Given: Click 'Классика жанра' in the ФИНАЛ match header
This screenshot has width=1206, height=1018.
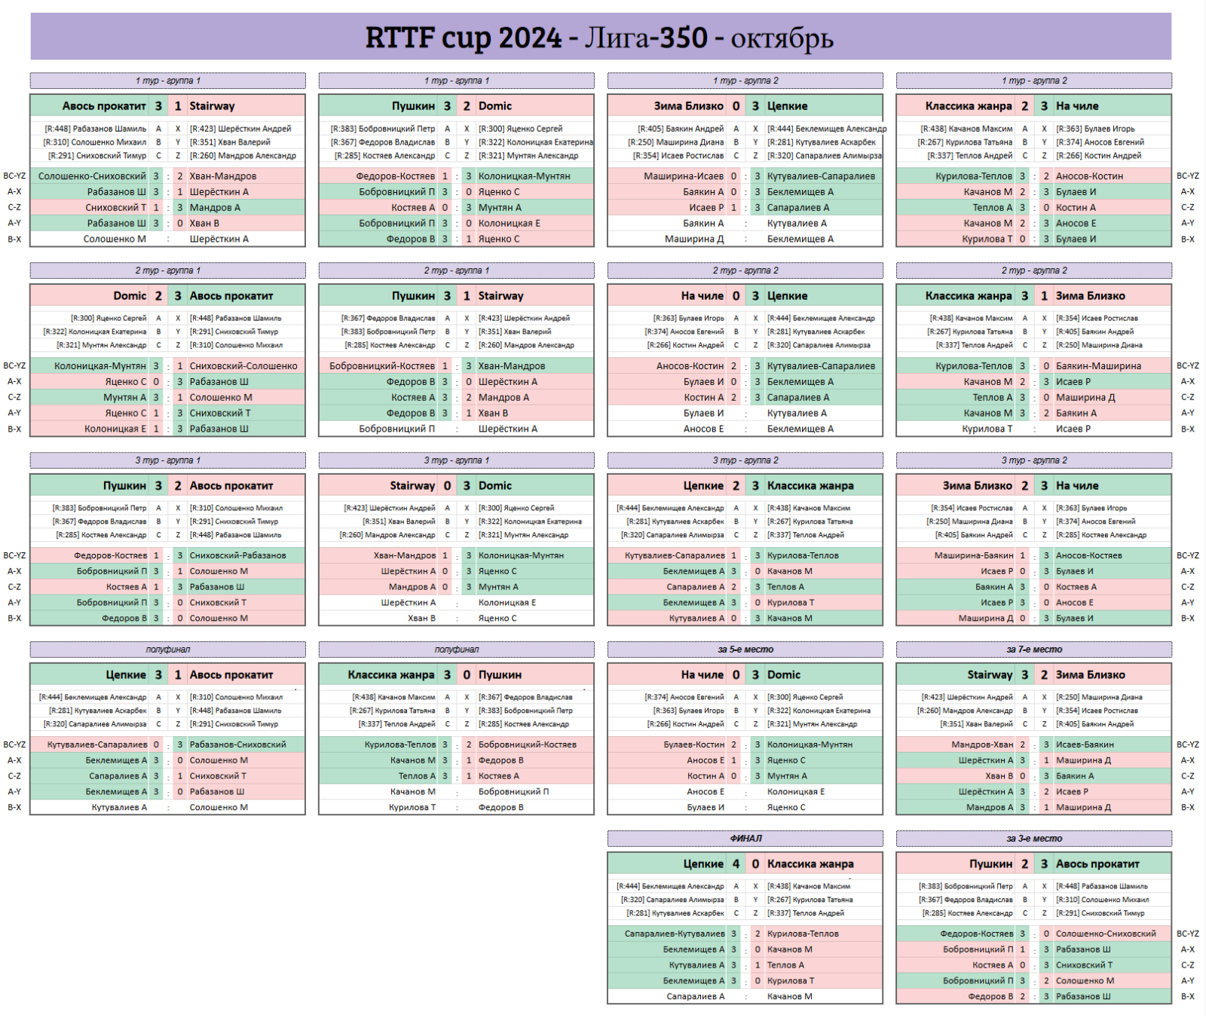Looking at the screenshot, I should 810,864.
